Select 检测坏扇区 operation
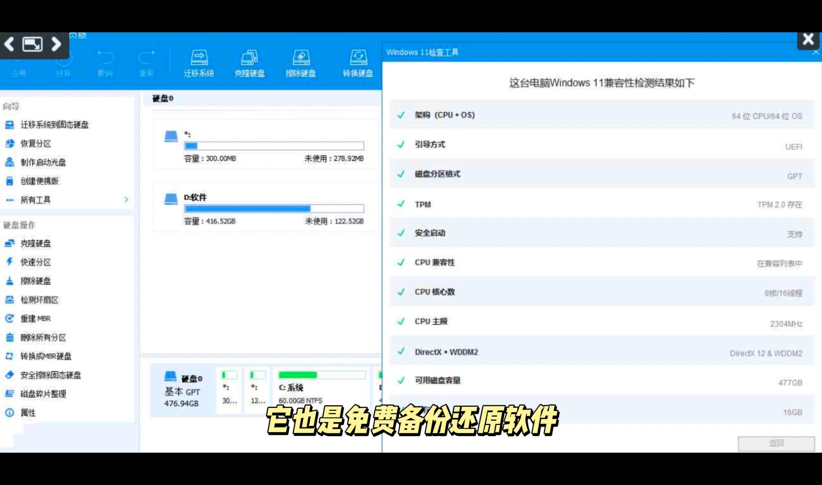This screenshot has height=485, width=822. pos(40,300)
